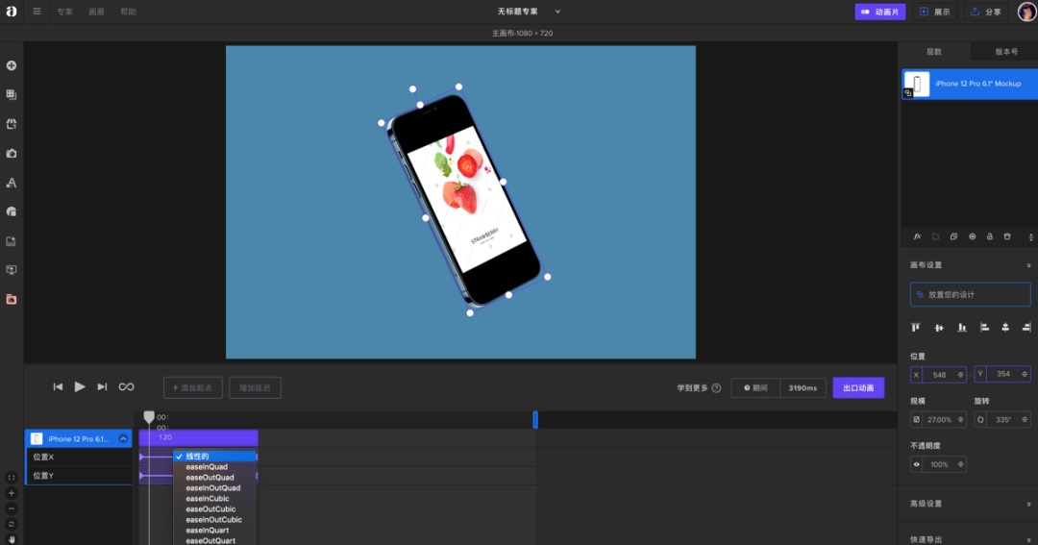Click the app logo in the top-left corner

click(12, 12)
